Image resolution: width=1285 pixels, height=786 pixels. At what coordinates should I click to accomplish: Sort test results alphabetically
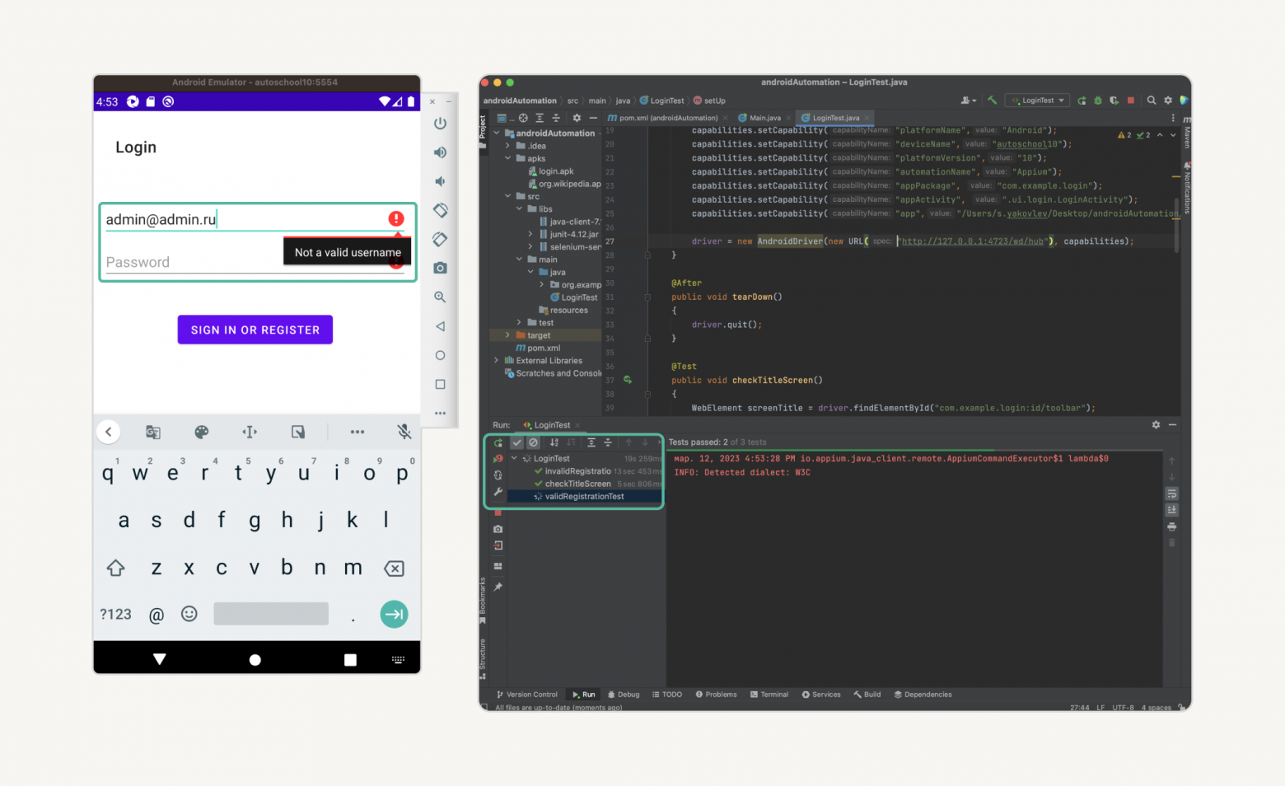(554, 442)
